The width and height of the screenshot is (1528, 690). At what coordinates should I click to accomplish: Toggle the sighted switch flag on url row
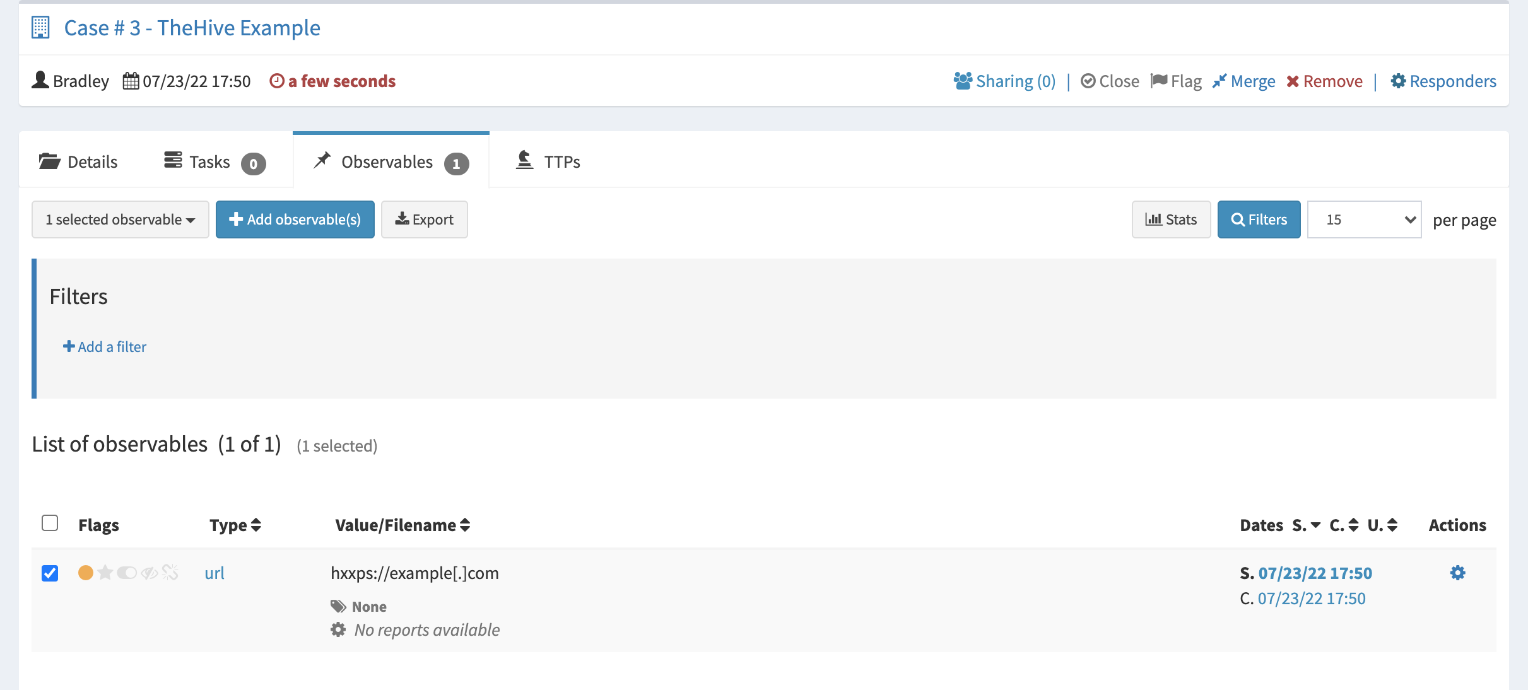click(127, 573)
